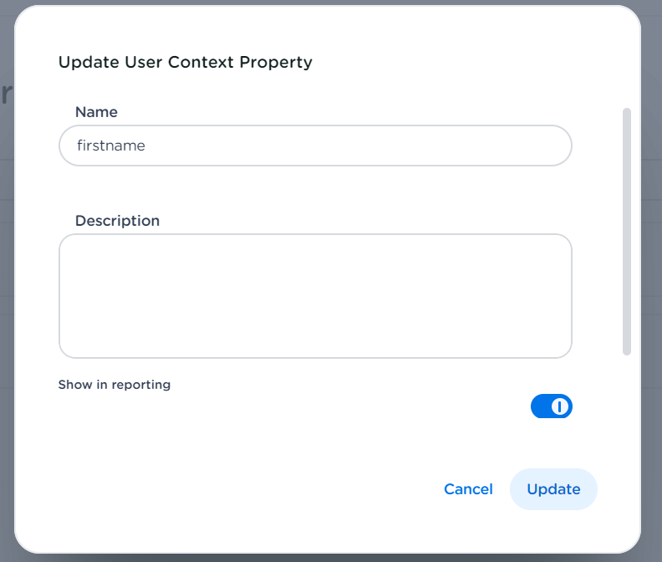
Task: Click inside the Description text area
Action: (315, 296)
